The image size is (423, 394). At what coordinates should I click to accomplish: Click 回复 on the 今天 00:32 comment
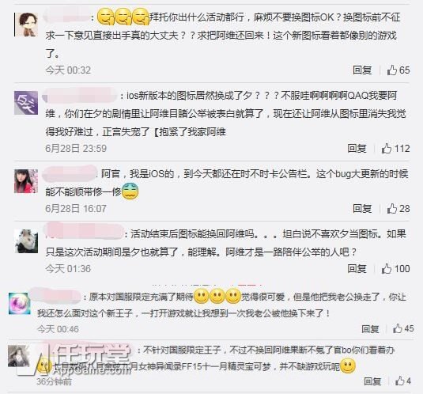(362, 70)
